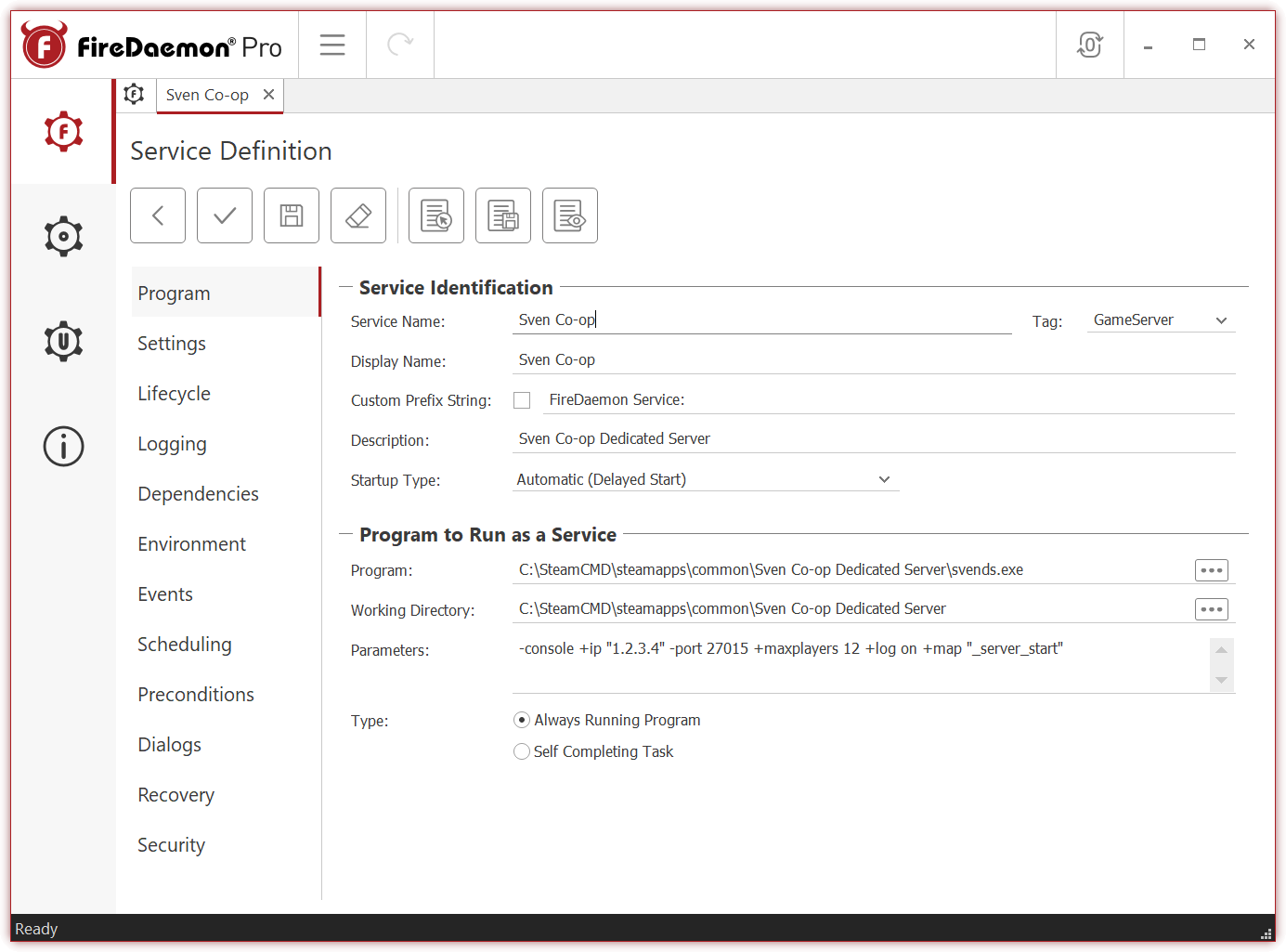Click the eraser toolbar button
The image size is (1286, 952).
(358, 215)
